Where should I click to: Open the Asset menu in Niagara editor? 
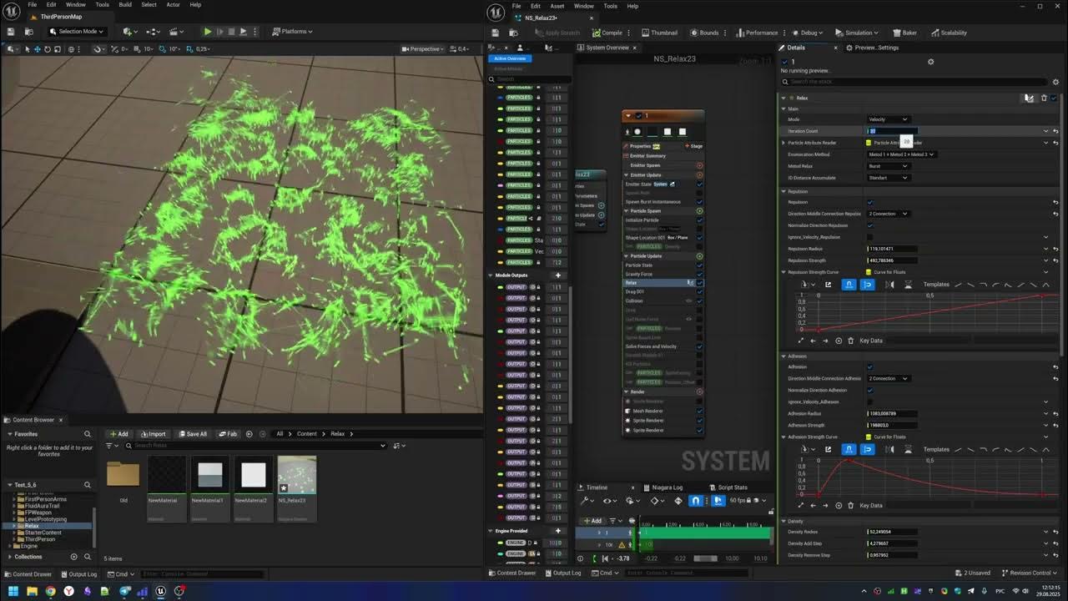pyautogui.click(x=559, y=6)
